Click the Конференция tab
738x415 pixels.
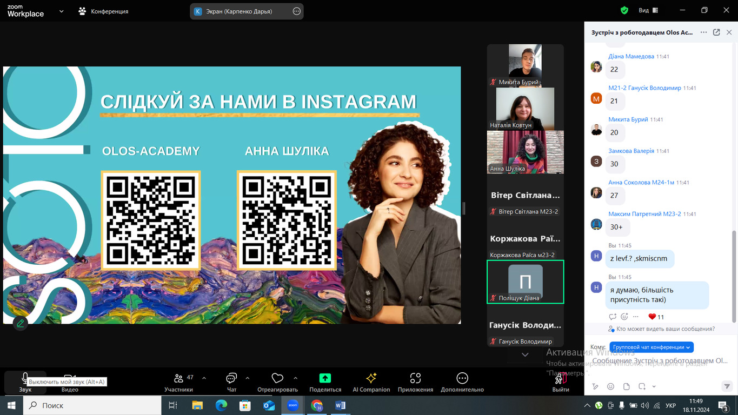click(x=103, y=11)
